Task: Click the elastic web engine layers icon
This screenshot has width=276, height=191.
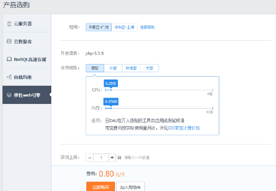Action: click(x=9, y=95)
